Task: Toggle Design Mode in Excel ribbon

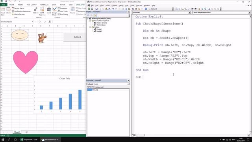Action: tap(54, 11)
